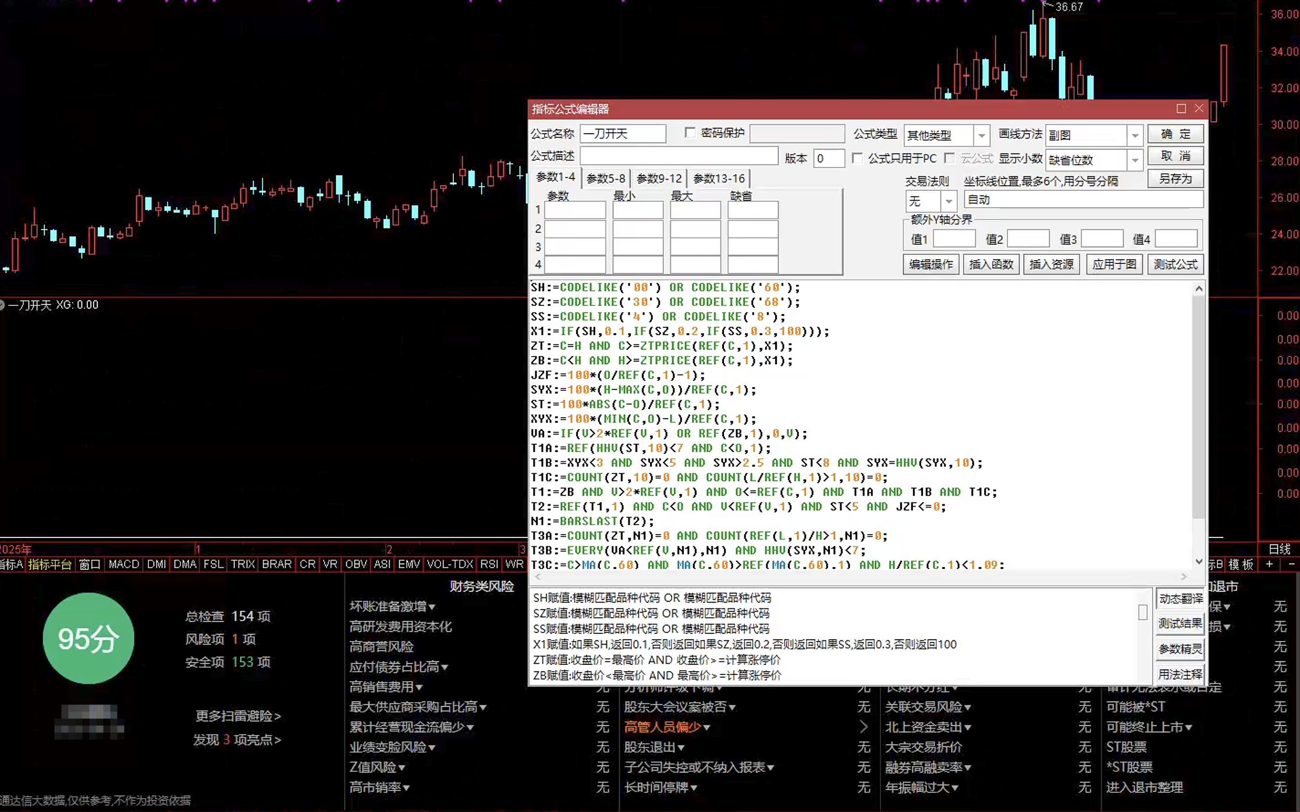Select the BRAR indicator tab

[x=276, y=564]
